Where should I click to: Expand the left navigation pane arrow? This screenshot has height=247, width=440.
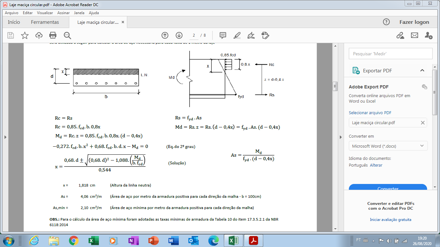5,137
